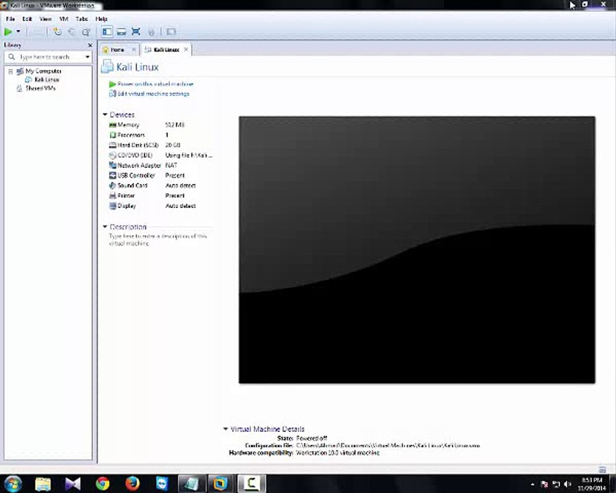
Task: Open the snapshot manager toolbar icon
Action: [x=86, y=32]
